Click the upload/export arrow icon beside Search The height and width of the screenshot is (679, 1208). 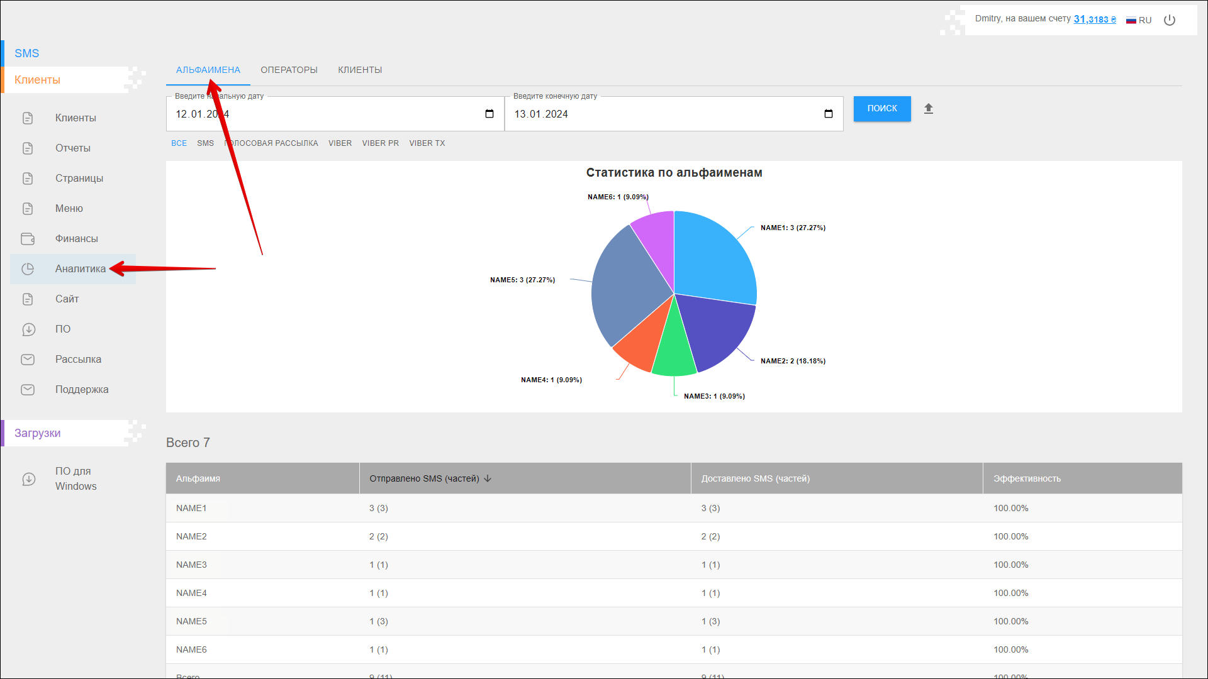[x=929, y=109]
